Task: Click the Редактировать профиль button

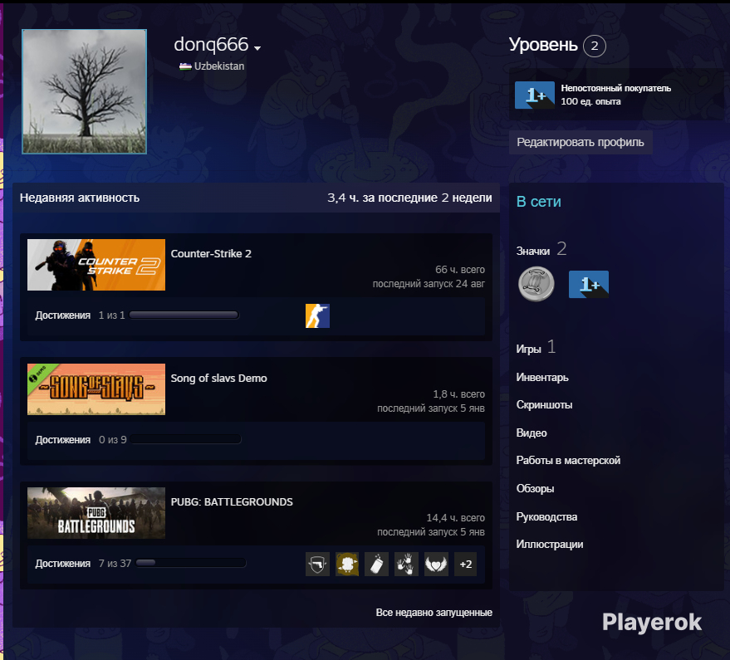Action: click(580, 143)
